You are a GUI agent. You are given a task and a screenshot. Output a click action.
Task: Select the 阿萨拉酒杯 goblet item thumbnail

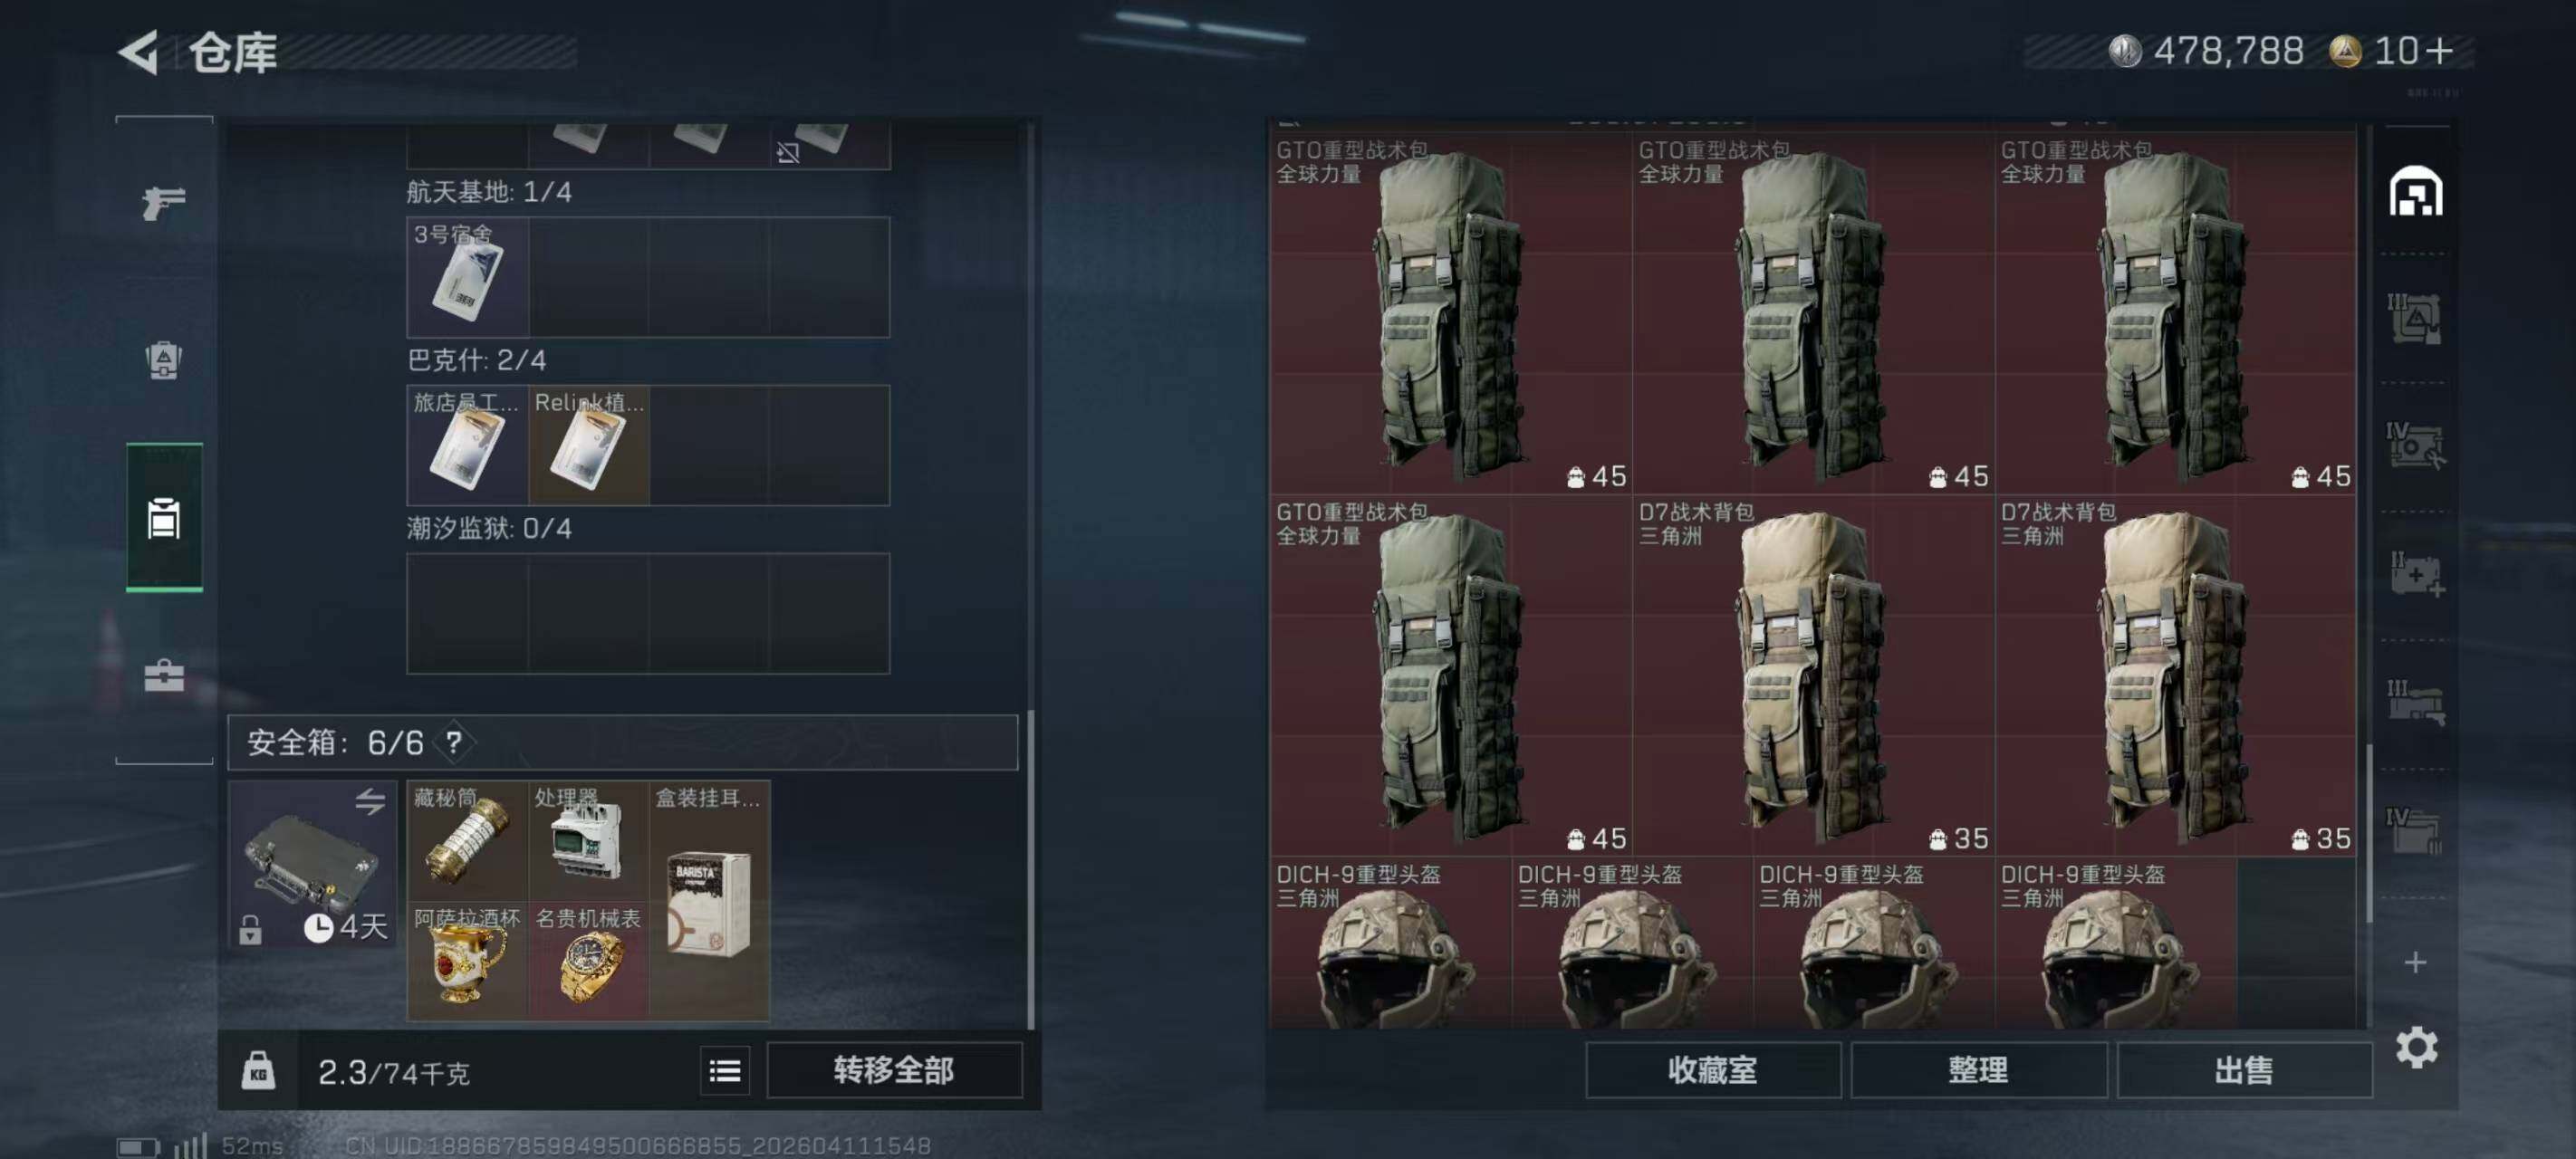coord(468,960)
